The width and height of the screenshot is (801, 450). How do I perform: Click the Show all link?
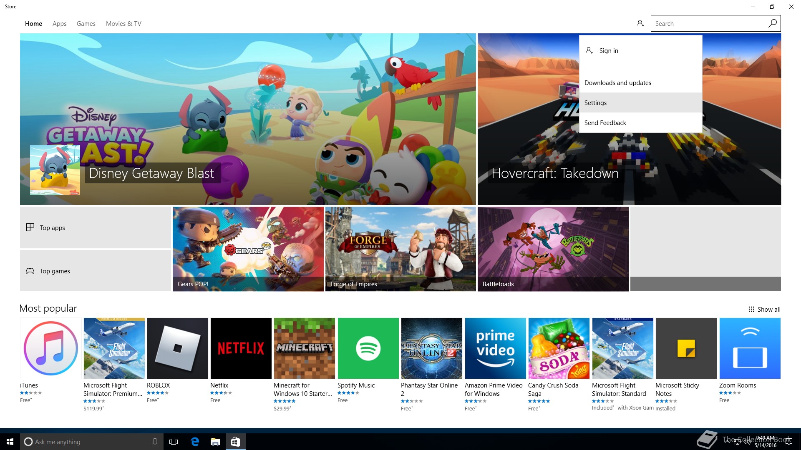(x=768, y=309)
